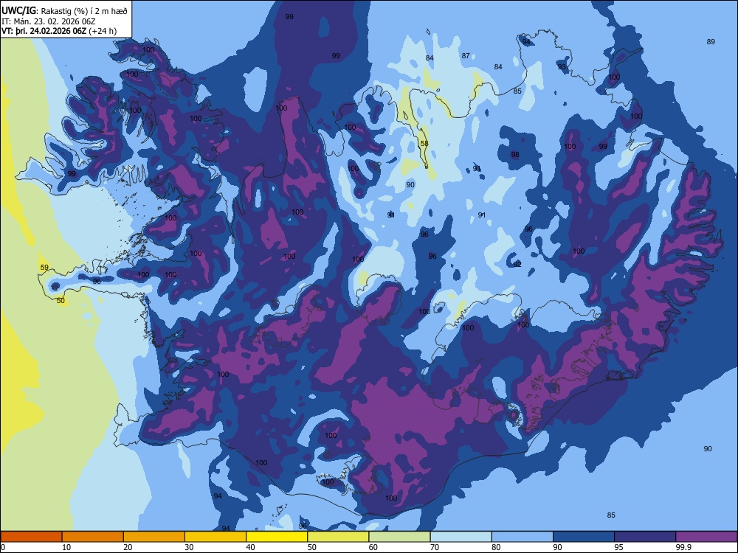Click the '50' humidity value on the map
This screenshot has height=553, width=738.
(x=61, y=301)
